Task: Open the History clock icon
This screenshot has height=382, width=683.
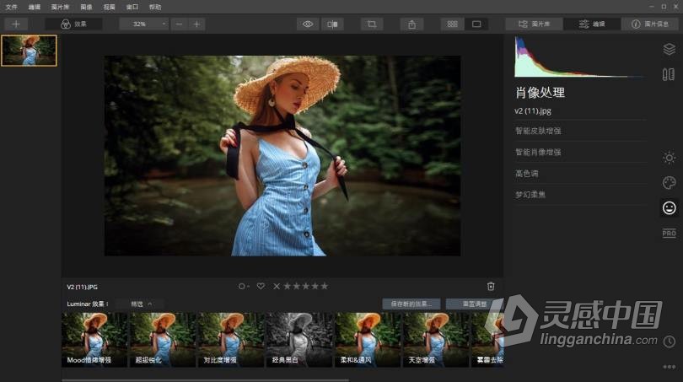Action: (x=669, y=341)
